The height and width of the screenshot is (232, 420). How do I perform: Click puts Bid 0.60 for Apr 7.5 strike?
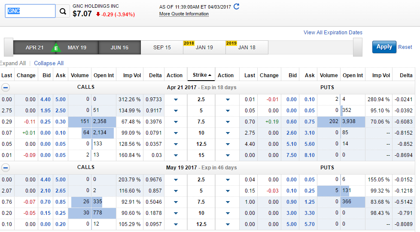pyautogui.click(x=292, y=122)
